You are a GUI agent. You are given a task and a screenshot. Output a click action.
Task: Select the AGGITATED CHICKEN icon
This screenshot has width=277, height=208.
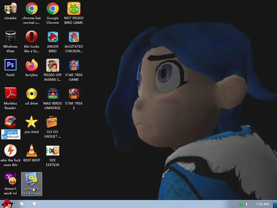click(x=74, y=37)
